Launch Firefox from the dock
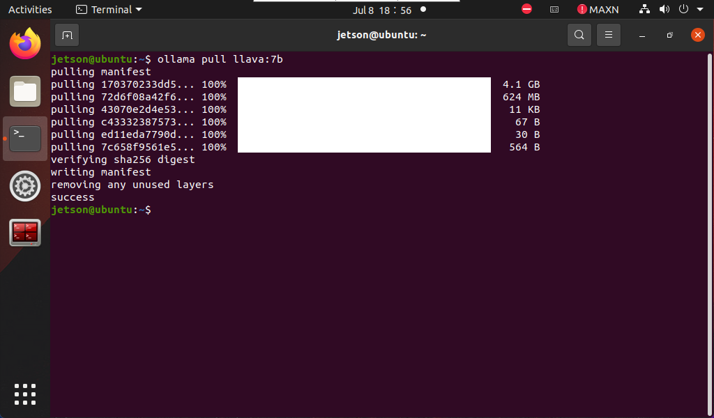 25,44
